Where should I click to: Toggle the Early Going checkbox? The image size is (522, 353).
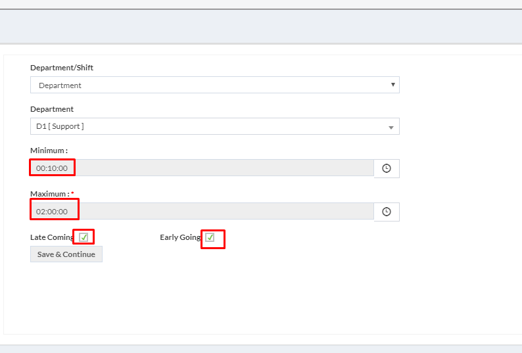tap(210, 237)
